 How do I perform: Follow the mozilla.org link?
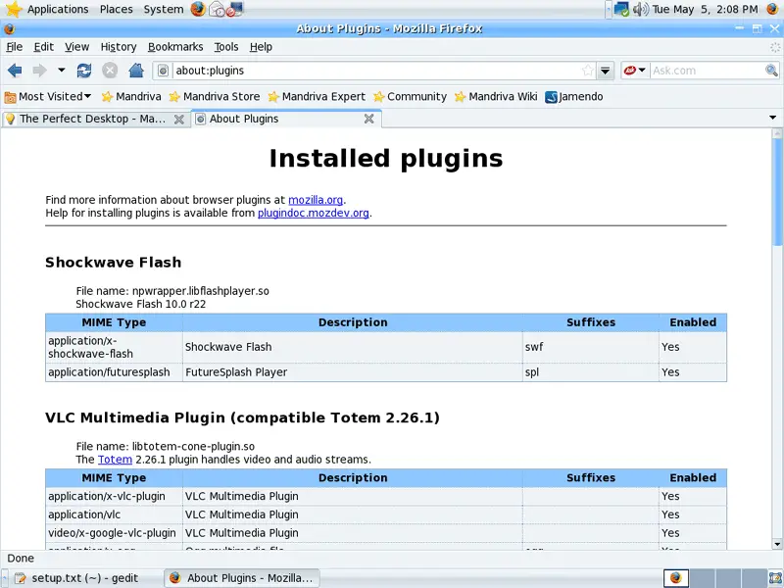[316, 200]
